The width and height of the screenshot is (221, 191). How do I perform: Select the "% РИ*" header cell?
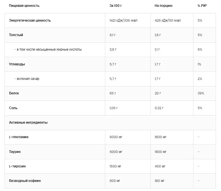202,6
